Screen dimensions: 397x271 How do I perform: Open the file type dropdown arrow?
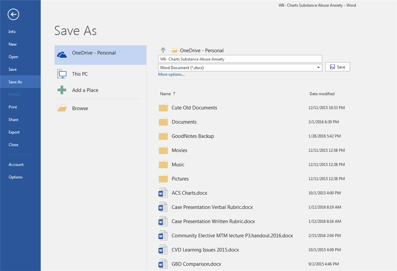[318, 67]
